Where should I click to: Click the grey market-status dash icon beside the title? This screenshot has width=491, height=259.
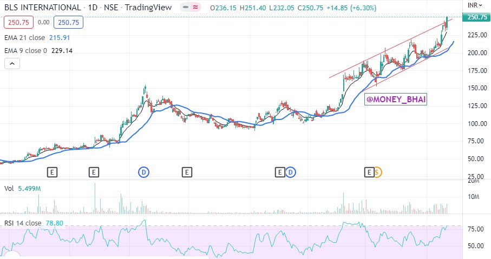pos(186,7)
